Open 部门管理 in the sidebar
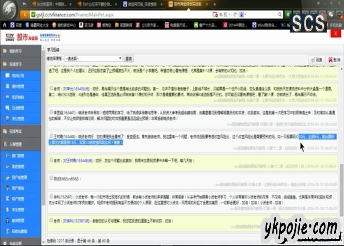This screenshot has width=344, height=246. point(18,156)
